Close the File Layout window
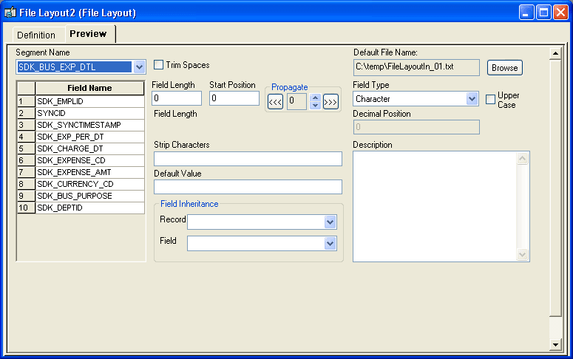 click(x=560, y=13)
